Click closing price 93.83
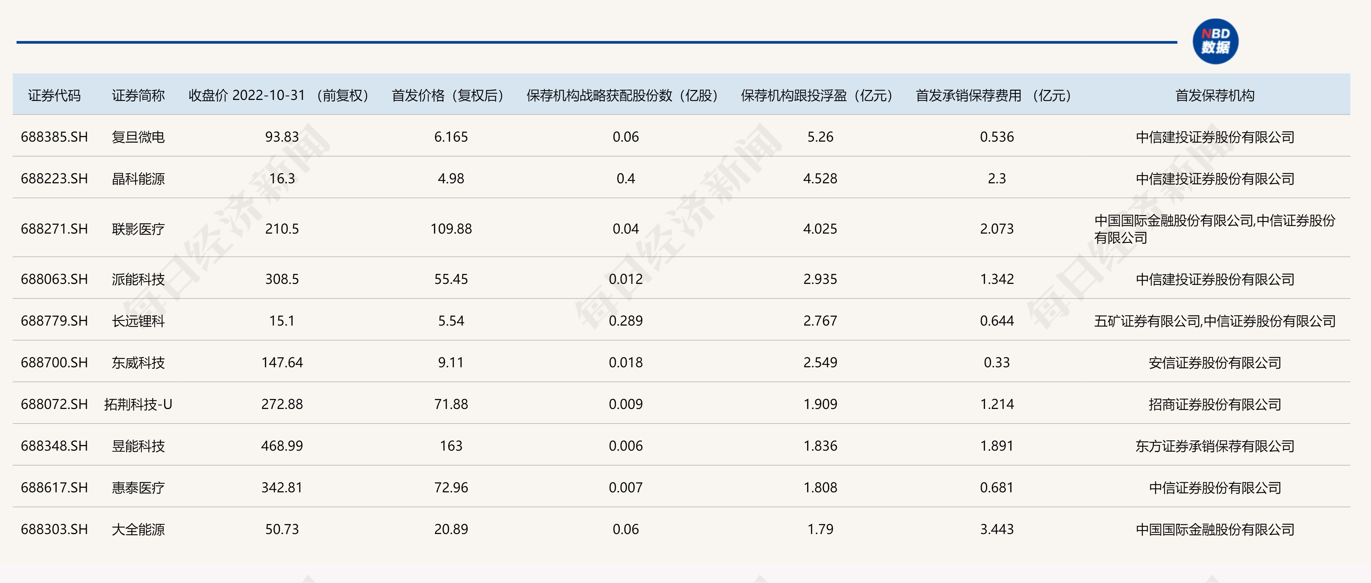Screen dimensions: 1371x583 pos(282,137)
